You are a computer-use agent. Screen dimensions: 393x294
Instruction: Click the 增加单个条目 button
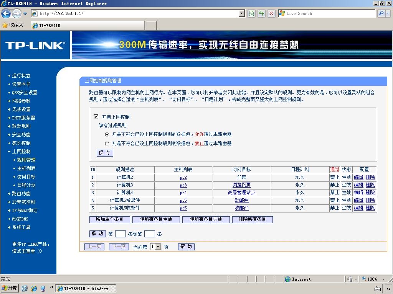[x=109, y=219]
